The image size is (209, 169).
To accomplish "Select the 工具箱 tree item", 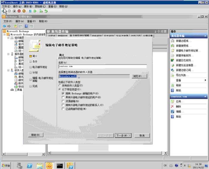I will 18,90.
